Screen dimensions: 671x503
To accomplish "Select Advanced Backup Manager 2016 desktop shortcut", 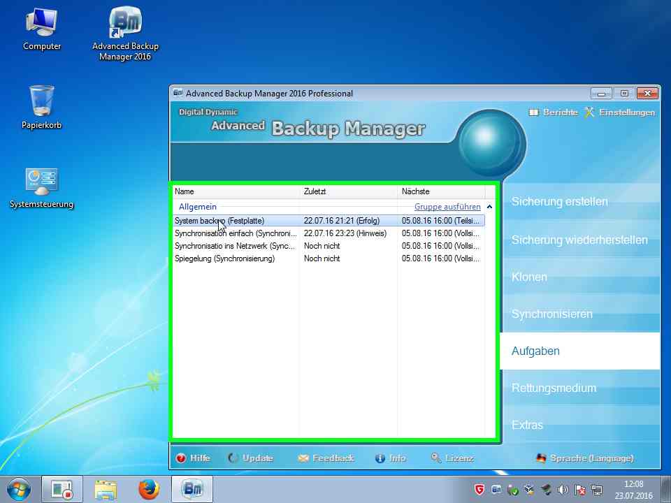I will (x=125, y=34).
